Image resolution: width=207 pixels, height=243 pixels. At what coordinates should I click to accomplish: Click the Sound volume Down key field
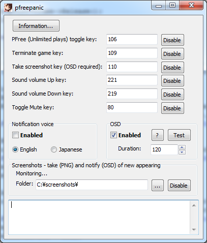pos(132,94)
